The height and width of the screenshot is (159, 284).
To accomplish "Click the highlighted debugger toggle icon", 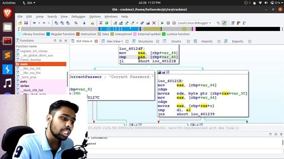I will pyautogui.click(x=224, y=23).
